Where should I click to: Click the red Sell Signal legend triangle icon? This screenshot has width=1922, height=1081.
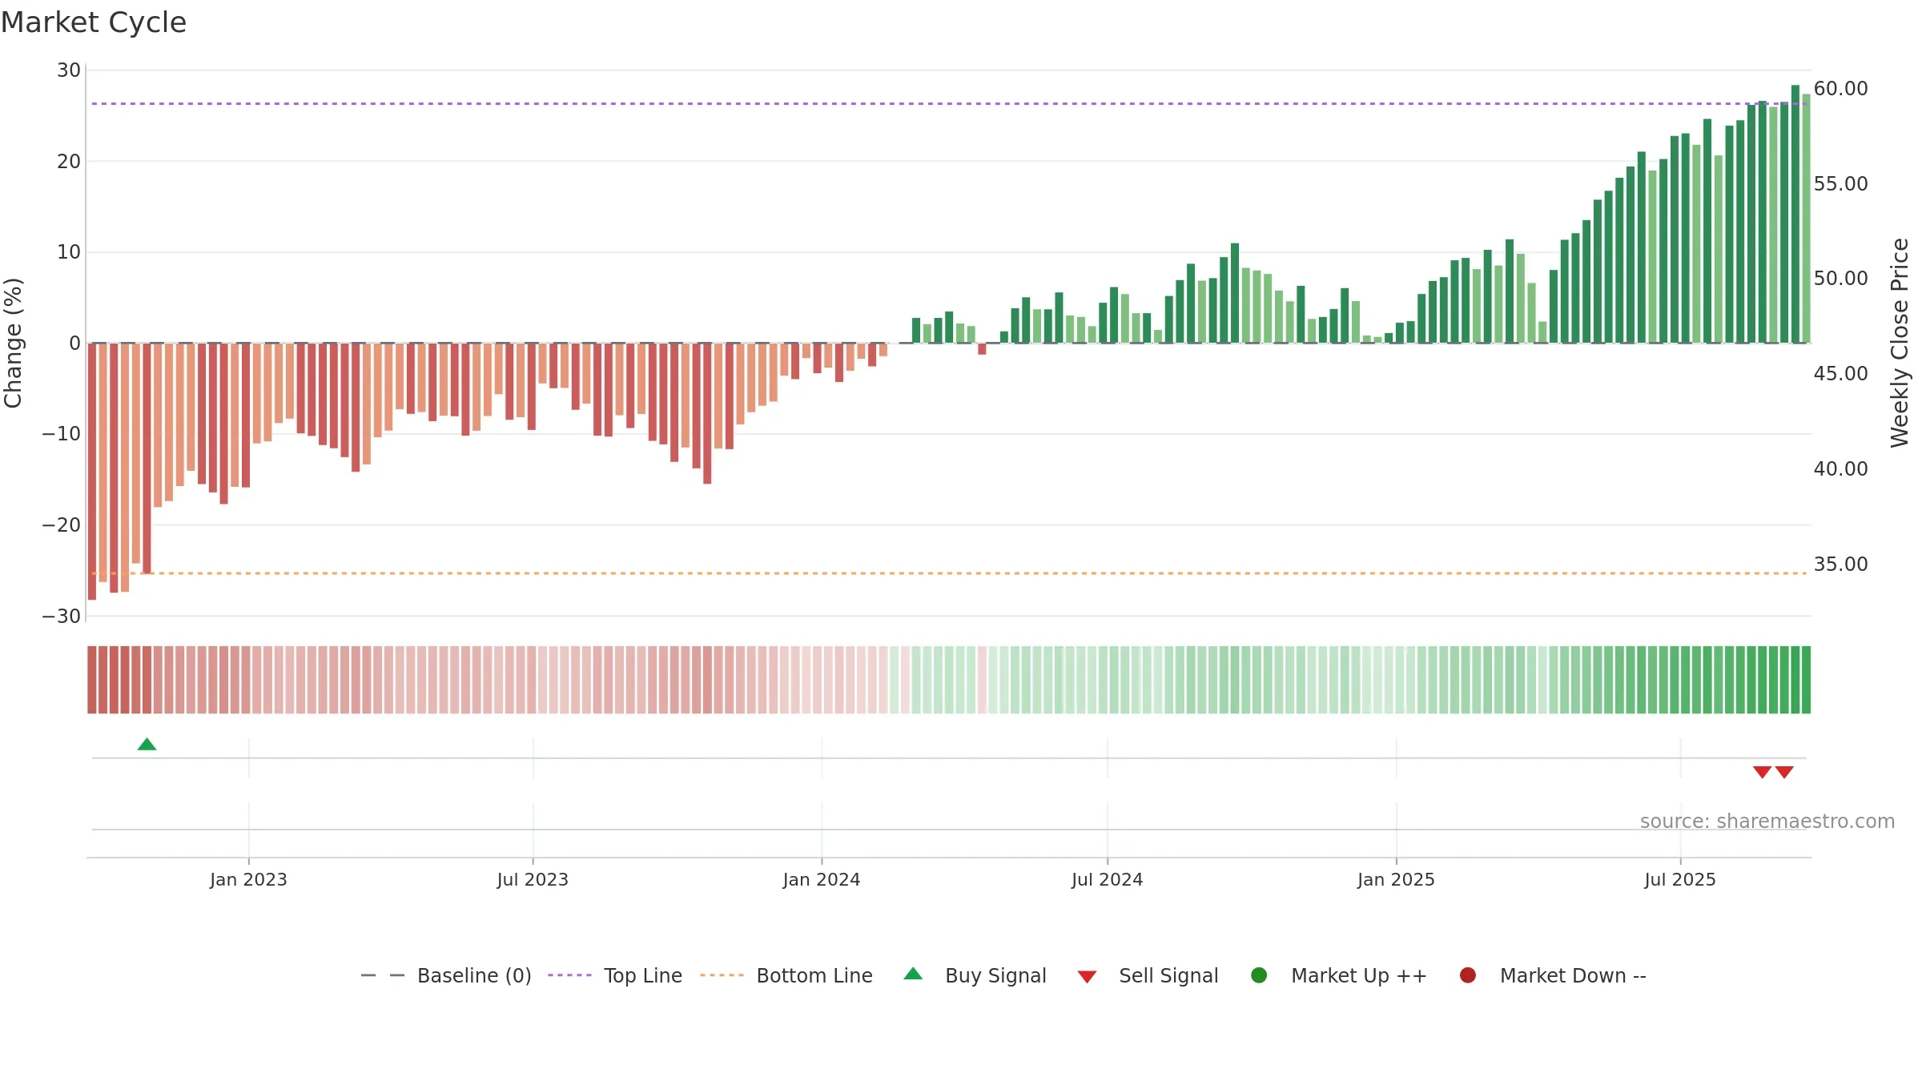point(1087,977)
